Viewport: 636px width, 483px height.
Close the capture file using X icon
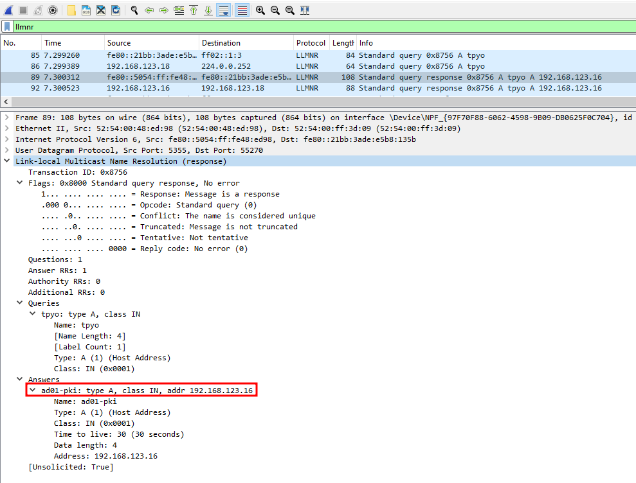(x=101, y=10)
